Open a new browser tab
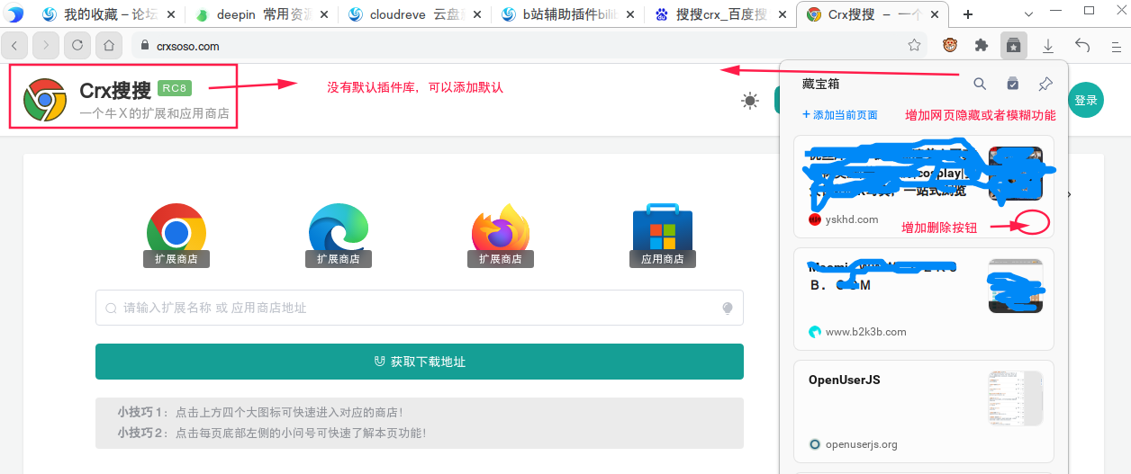 coord(968,14)
